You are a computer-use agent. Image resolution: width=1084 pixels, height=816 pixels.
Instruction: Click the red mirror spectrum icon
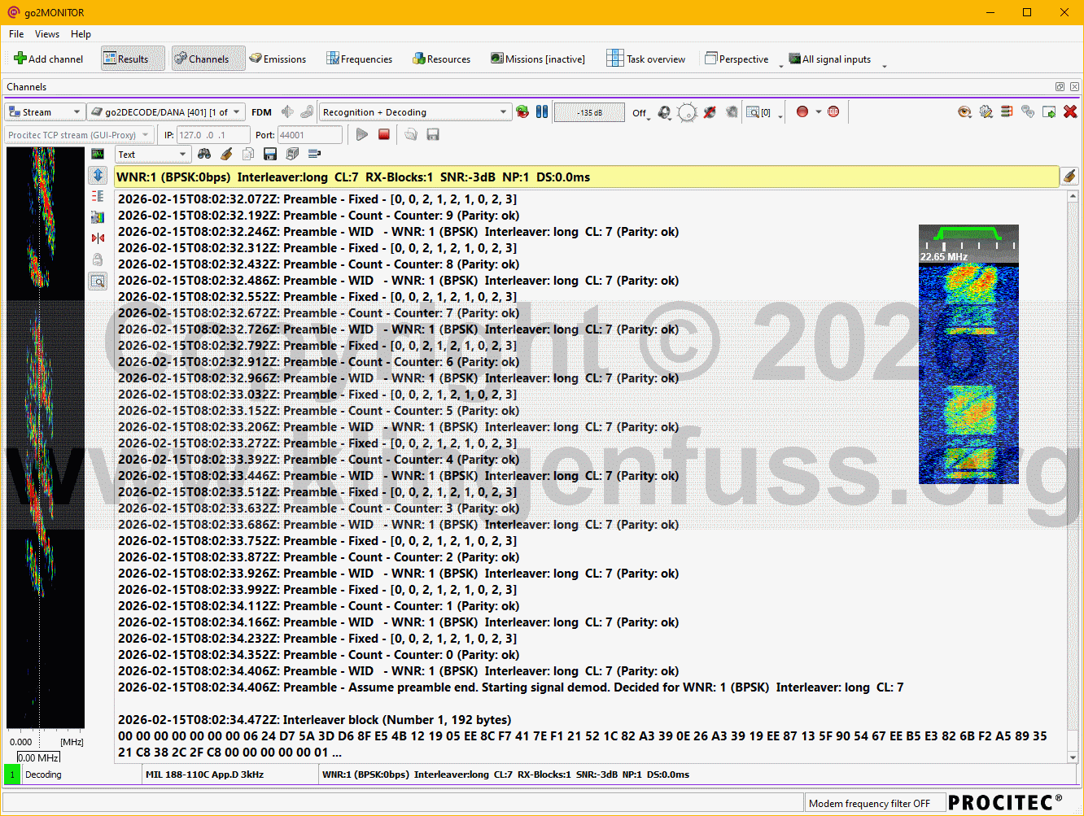(x=98, y=238)
